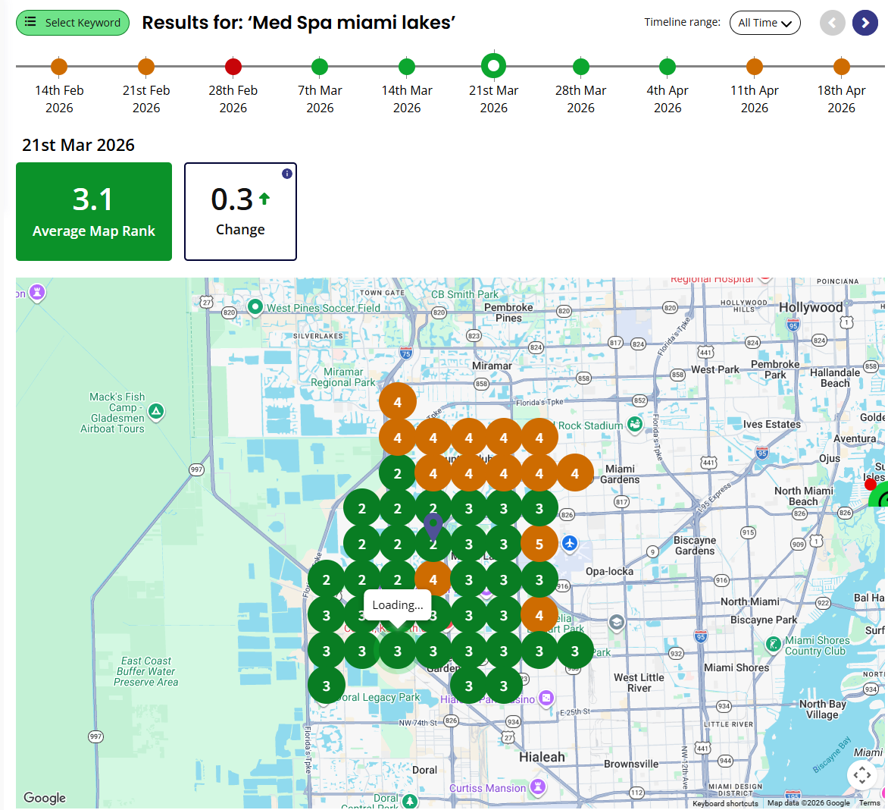Click Doral Central Park marker icon
Screen dimensions: 888x810
[409, 801]
